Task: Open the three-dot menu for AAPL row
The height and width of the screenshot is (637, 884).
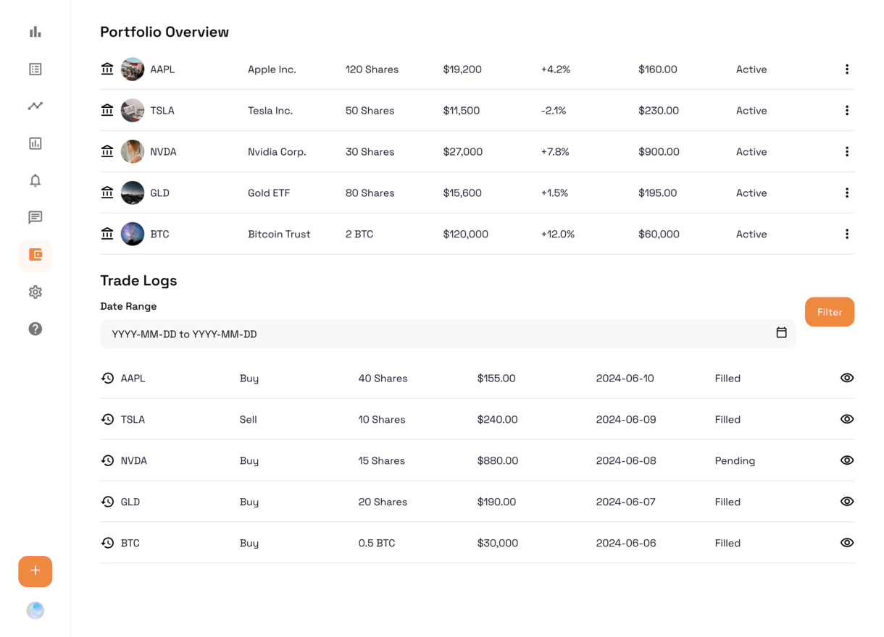Action: click(x=846, y=69)
